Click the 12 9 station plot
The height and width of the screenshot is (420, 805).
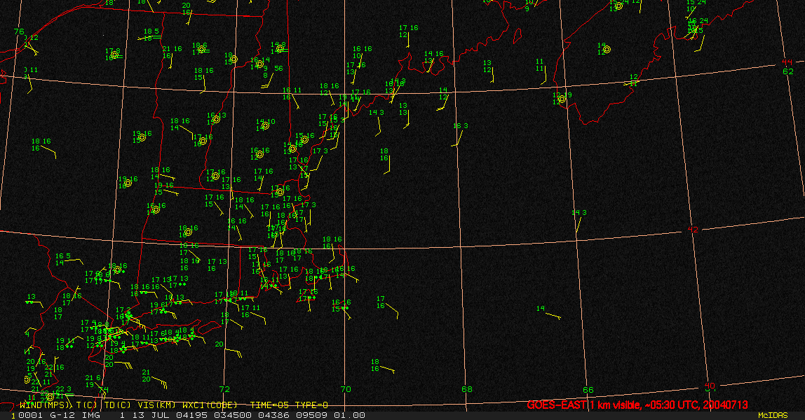click(562, 98)
